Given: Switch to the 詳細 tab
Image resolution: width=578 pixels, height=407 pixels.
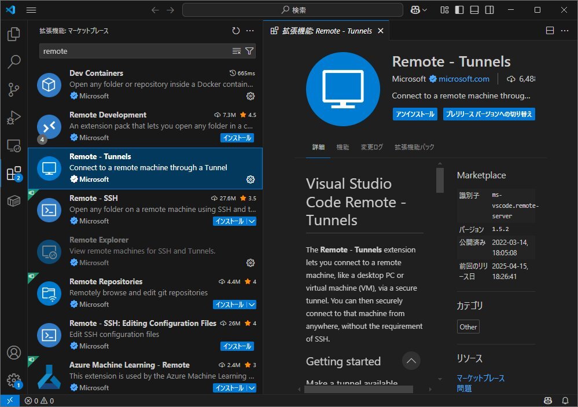Looking at the screenshot, I should coord(318,147).
